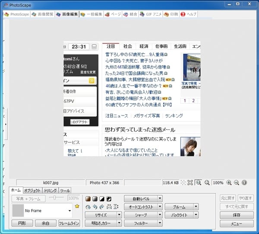Click the rotate arbitrary angle icon

click(x=88, y=207)
